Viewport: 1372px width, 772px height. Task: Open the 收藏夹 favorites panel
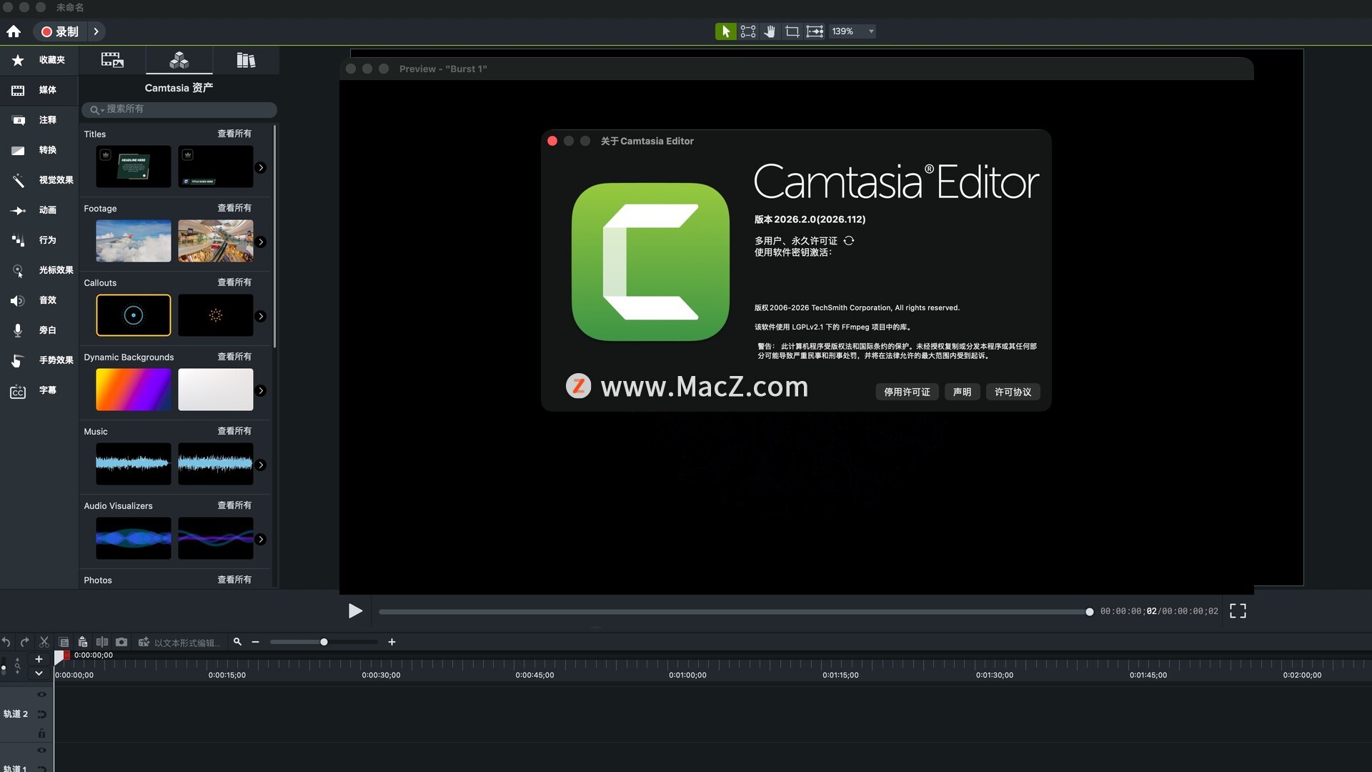click(39, 60)
